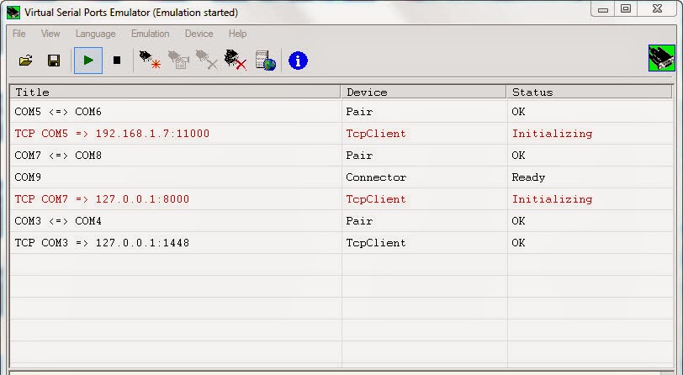Viewport: 683px width, 375px height.
Task: Click the grayed-out delete device icon
Action: 206,61
